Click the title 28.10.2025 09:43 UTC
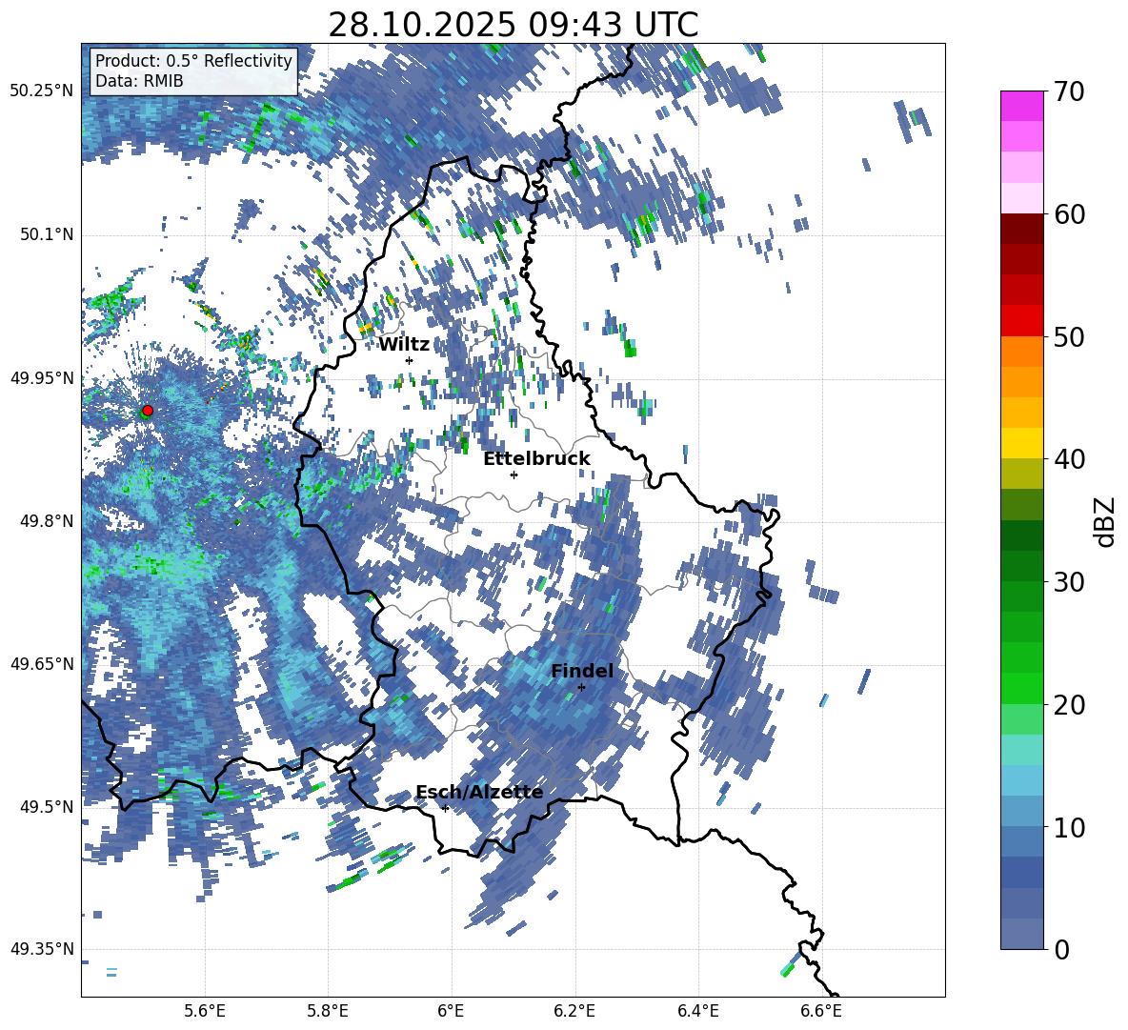The image size is (1128, 1030). point(514,25)
